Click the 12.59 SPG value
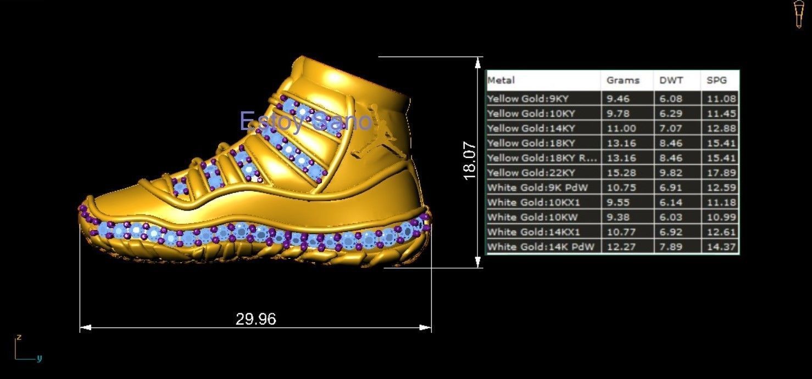 point(721,188)
